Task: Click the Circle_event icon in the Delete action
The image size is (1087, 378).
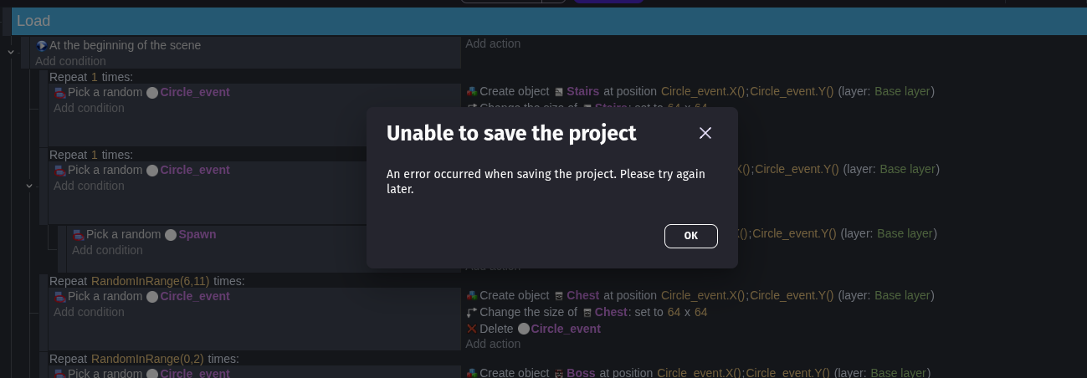Action: (524, 329)
